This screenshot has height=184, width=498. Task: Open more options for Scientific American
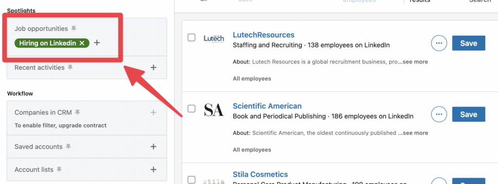[439, 114]
